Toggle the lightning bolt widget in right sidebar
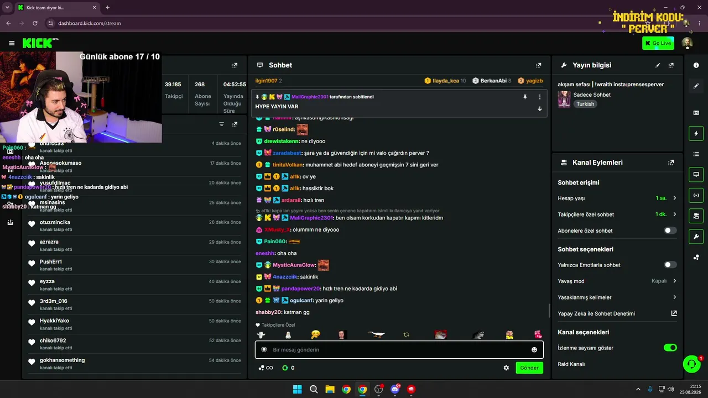Screen dimensions: 708x398 pyautogui.click(x=696, y=133)
